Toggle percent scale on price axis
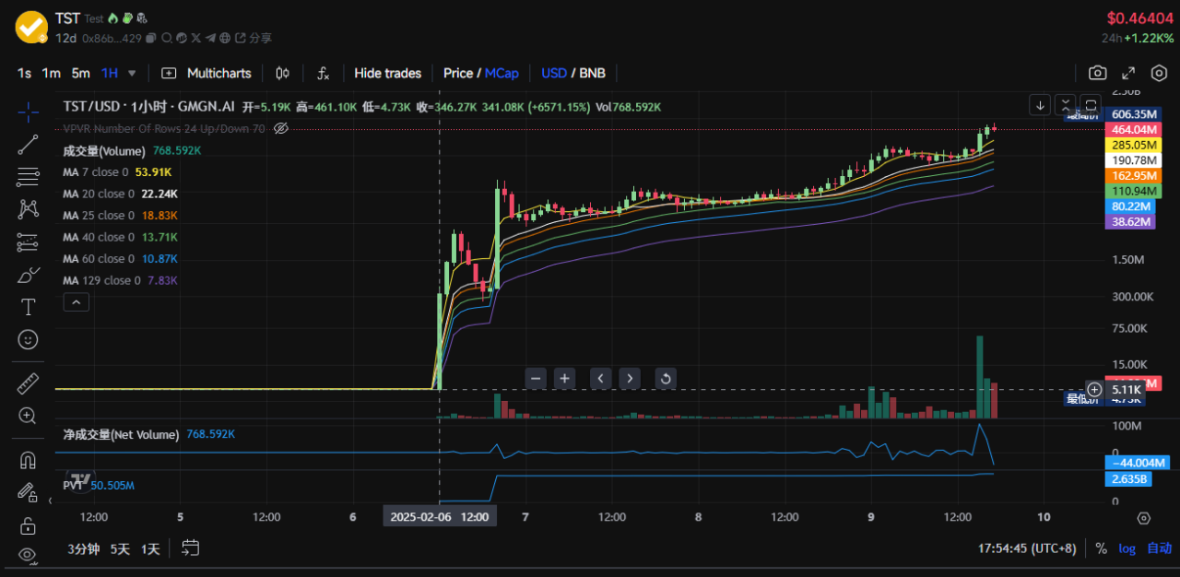Viewport: 1180px width, 577px height. pos(1101,548)
